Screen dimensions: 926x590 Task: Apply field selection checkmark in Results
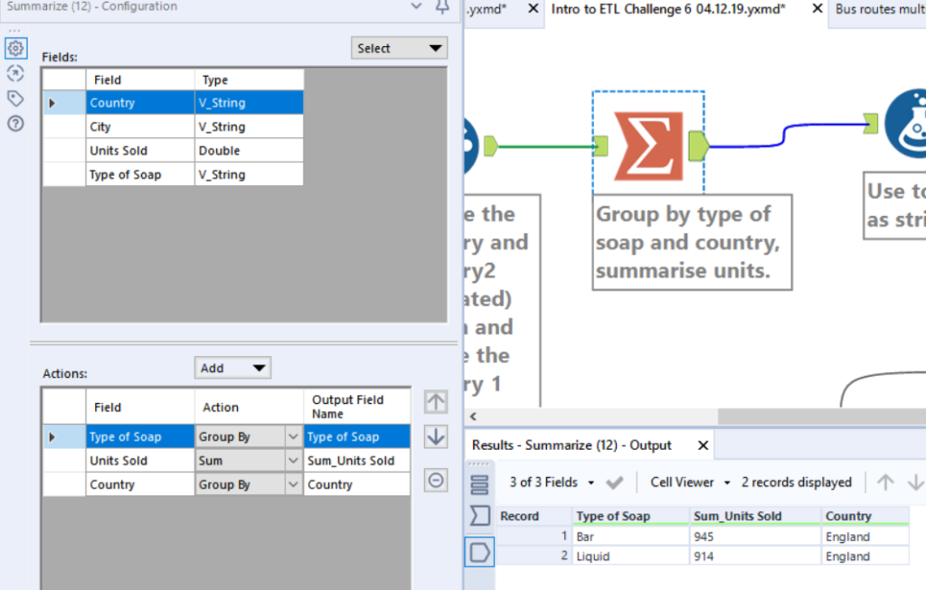[615, 482]
